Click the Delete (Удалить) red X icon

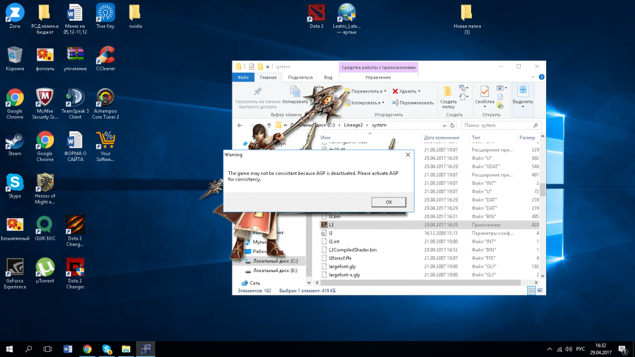396,91
